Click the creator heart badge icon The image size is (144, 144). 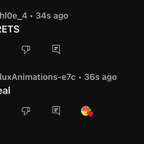[x=87, y=111]
